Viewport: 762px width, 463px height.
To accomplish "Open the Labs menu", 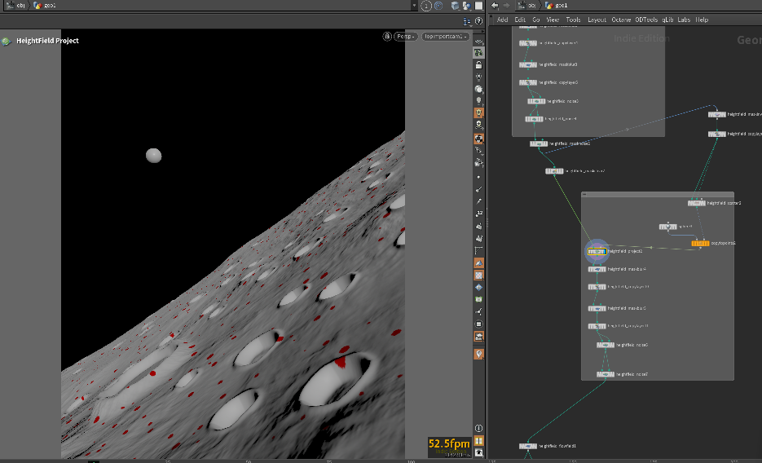I will 684,20.
